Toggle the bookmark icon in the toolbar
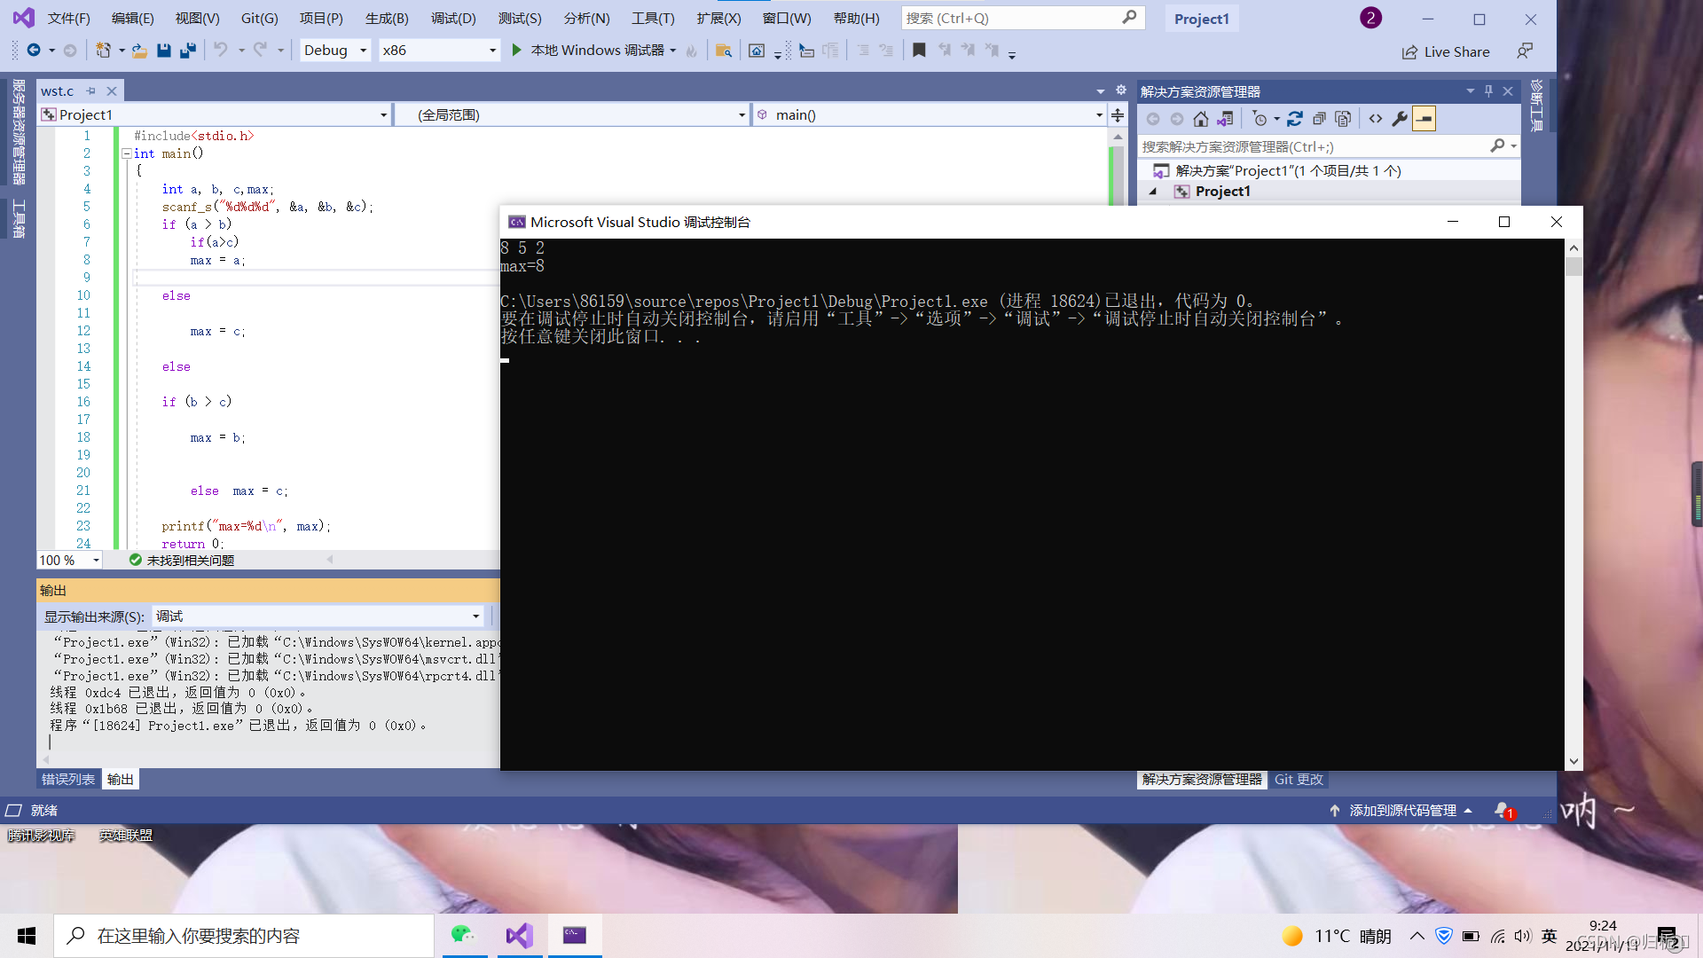Image resolution: width=1703 pixels, height=958 pixels. (x=919, y=51)
